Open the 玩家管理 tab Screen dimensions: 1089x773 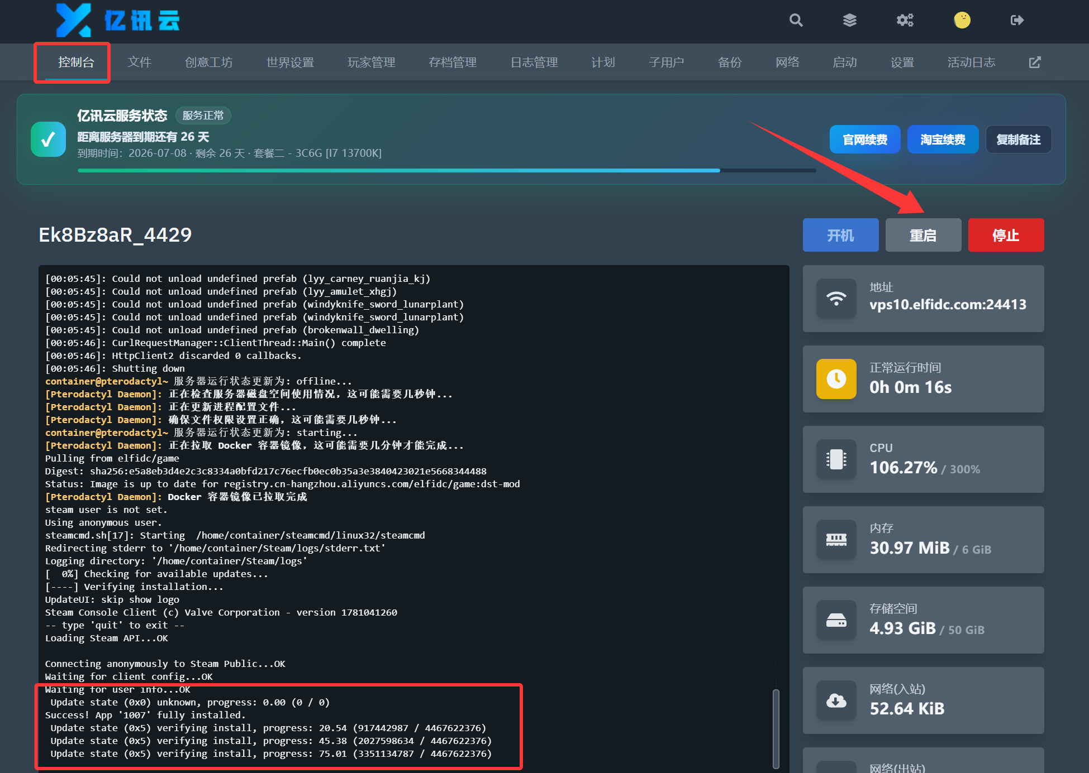click(371, 62)
